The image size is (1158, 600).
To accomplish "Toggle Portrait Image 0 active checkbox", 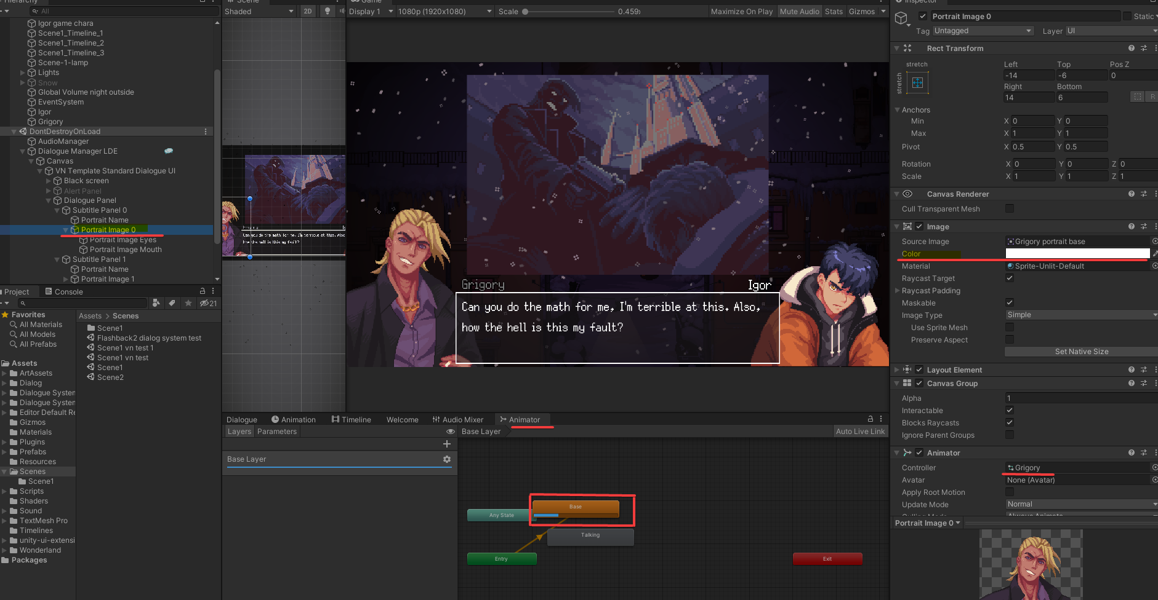I will (x=922, y=17).
